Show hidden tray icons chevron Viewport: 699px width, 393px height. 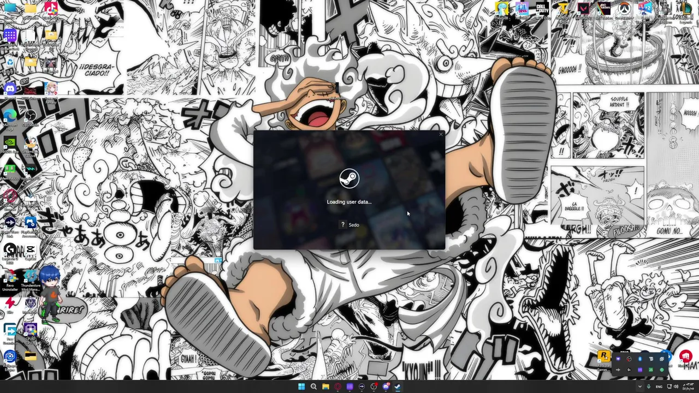[x=639, y=386]
